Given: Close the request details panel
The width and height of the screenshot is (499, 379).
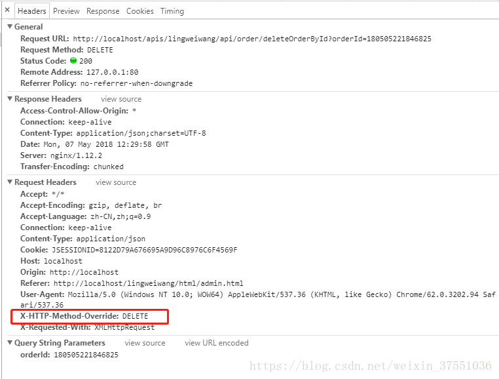Looking at the screenshot, I should [x=7, y=10].
